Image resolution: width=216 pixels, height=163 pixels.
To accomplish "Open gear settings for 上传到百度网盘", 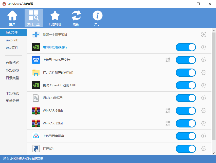I will point(204,136).
